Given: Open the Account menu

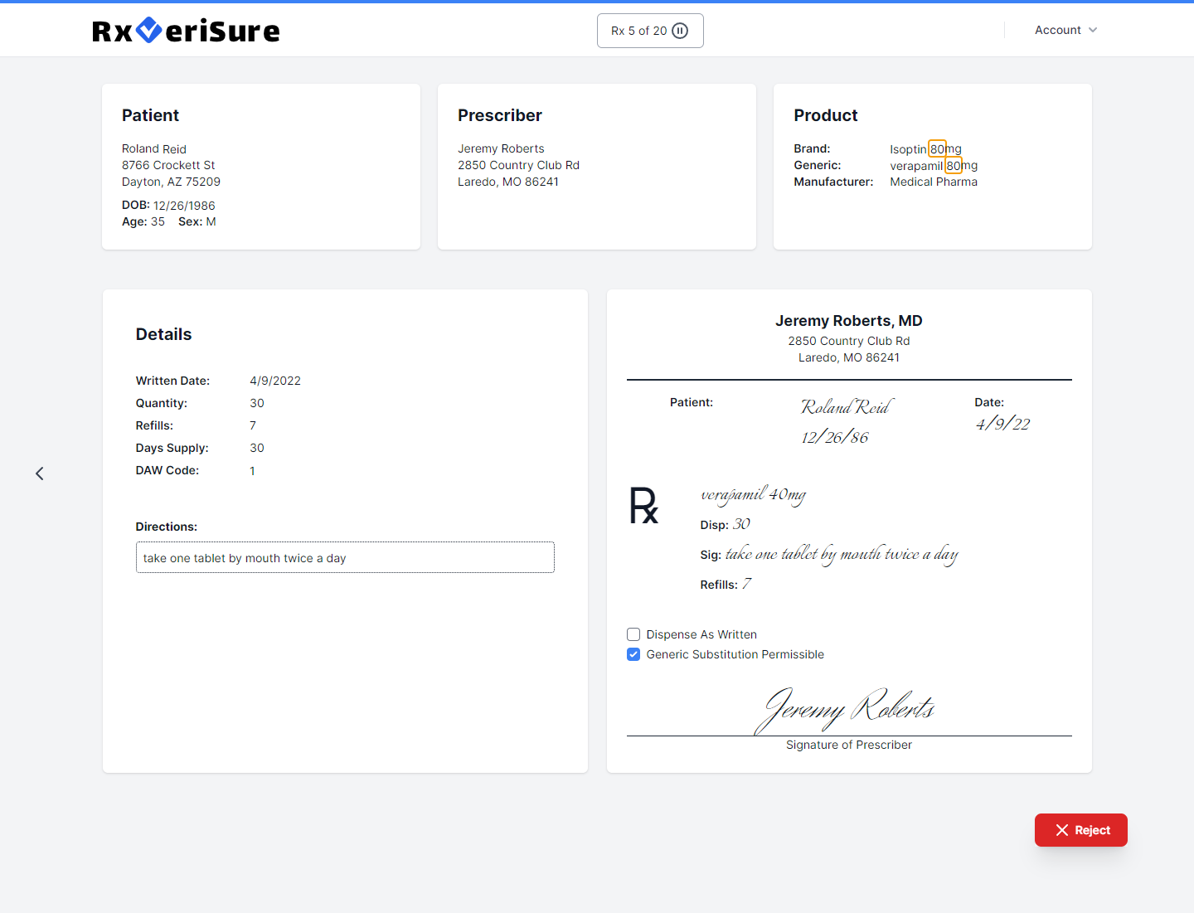Looking at the screenshot, I should 1058,30.
